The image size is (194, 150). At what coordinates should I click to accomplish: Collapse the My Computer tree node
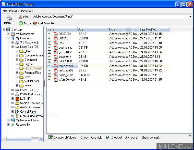(x=8, y=38)
